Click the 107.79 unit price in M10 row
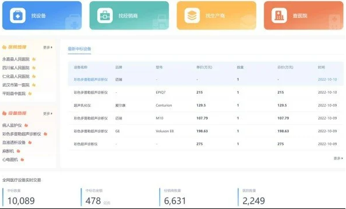 (x=202, y=118)
